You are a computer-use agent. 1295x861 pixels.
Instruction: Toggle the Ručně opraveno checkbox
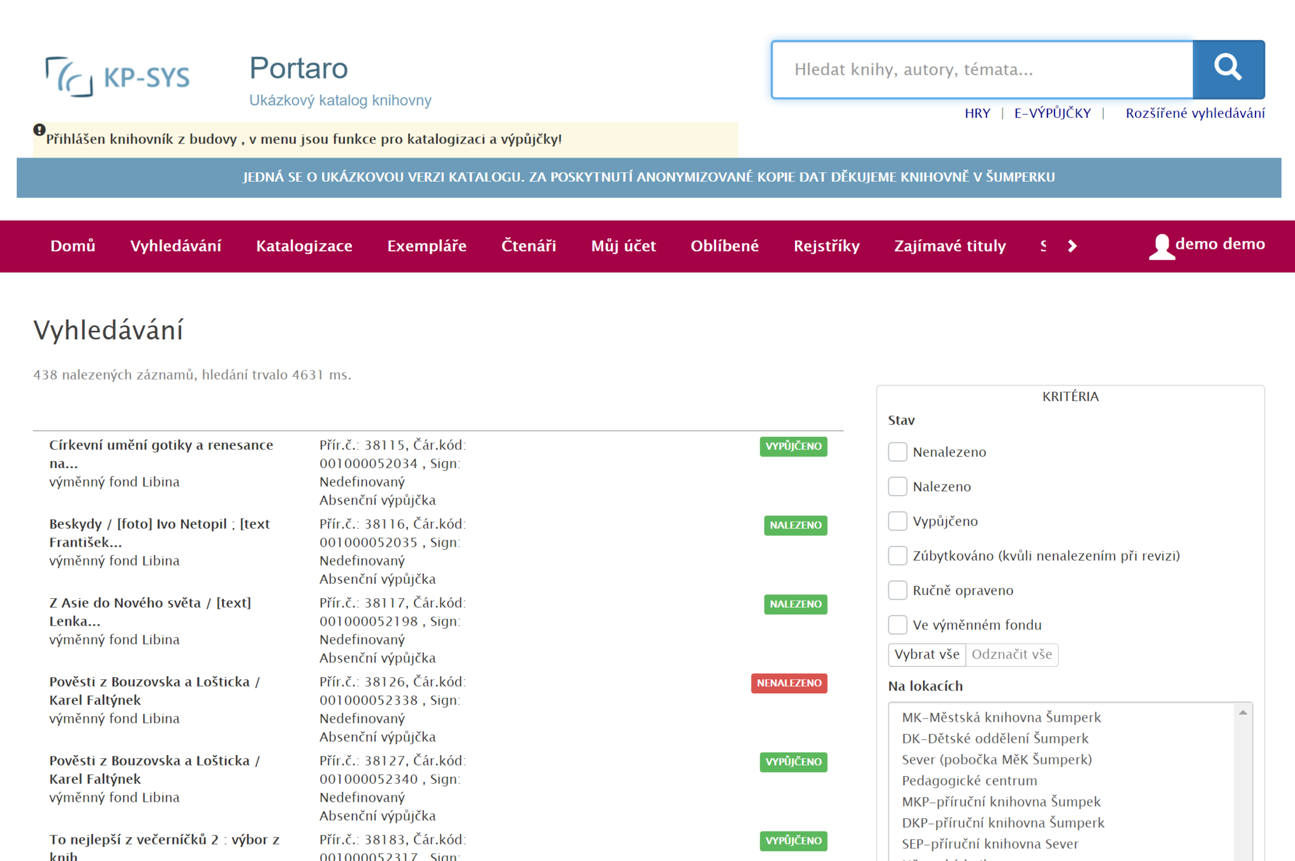click(x=897, y=591)
